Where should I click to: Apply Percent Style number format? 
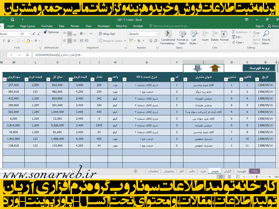click(x=139, y=41)
